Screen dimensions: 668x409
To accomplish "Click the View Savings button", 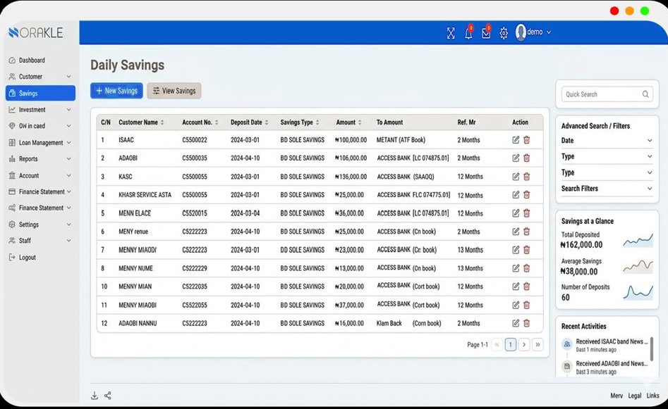I will pos(174,91).
